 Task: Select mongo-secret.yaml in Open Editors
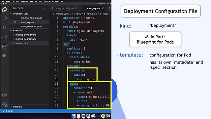[29, 26]
